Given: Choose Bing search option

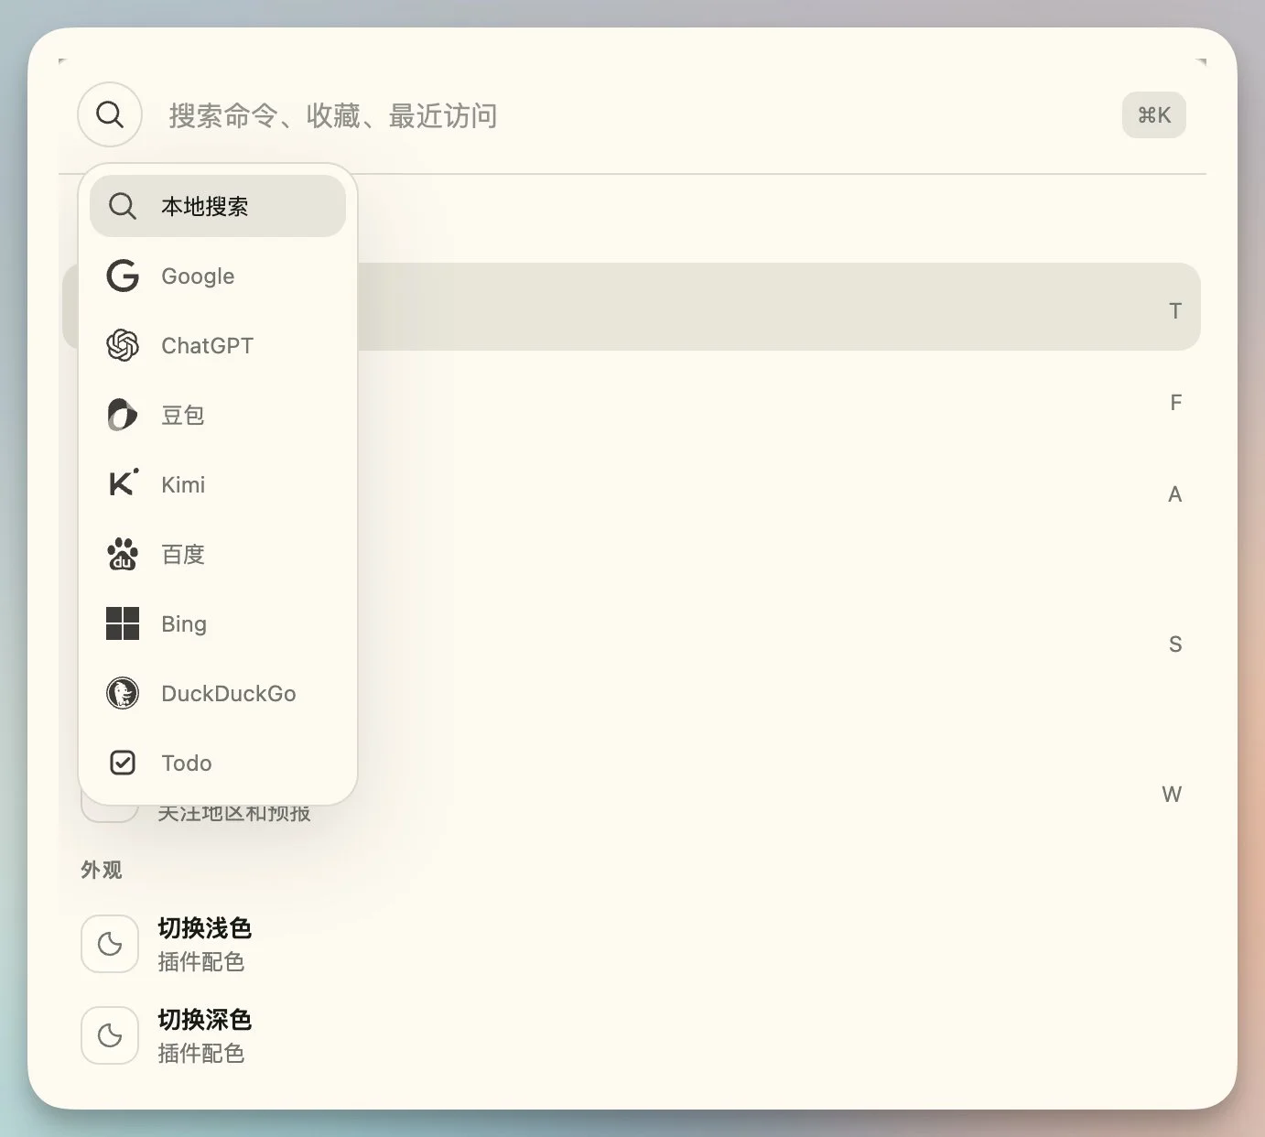Looking at the screenshot, I should [218, 623].
